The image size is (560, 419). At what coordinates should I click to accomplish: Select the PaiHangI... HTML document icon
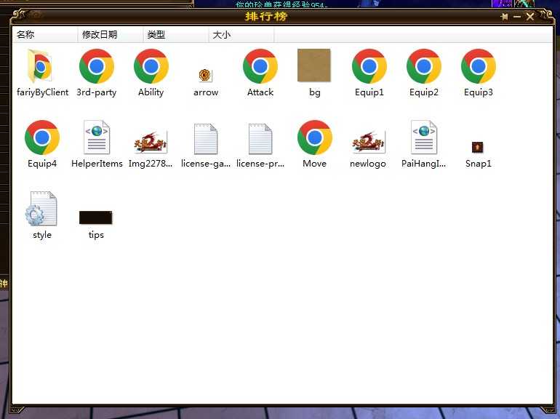[x=424, y=137]
